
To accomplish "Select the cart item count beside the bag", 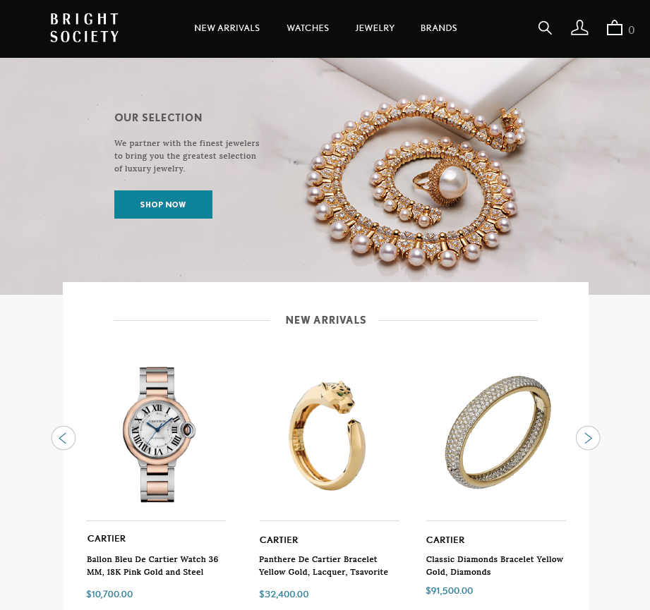I will point(632,30).
